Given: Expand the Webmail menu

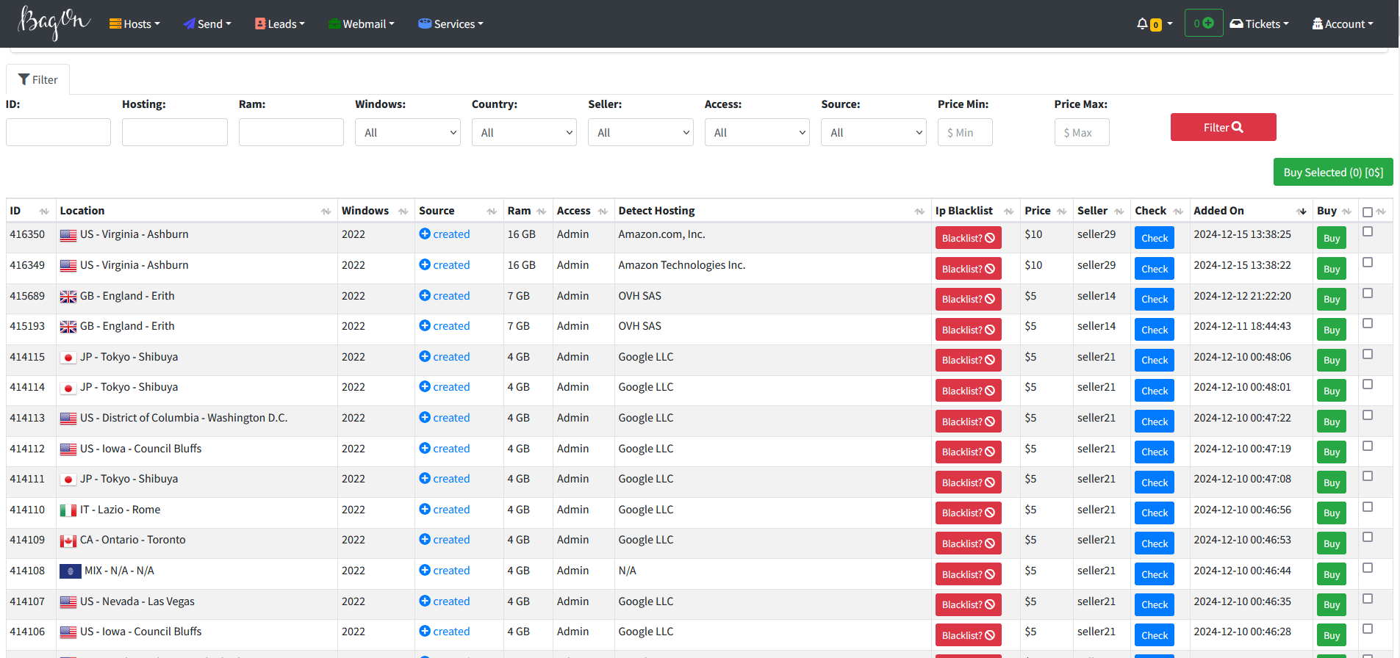Looking at the screenshot, I should pyautogui.click(x=361, y=24).
